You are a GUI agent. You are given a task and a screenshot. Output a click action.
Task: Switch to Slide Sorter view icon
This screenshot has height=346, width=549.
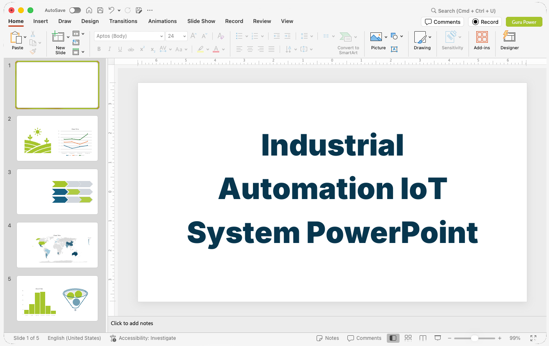coord(408,338)
